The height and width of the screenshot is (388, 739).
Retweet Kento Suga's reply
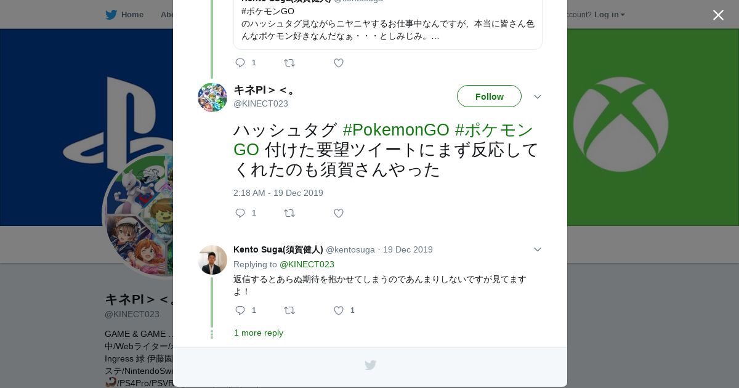pos(289,310)
